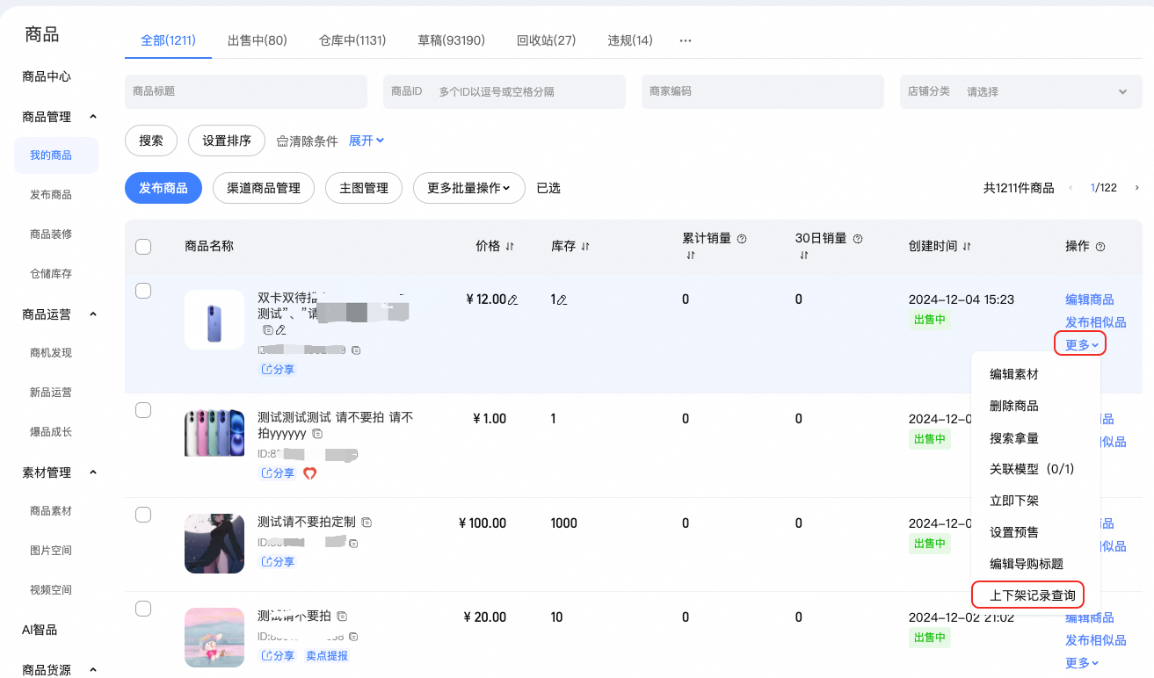Check the box for 双卡双待 product
The width and height of the screenshot is (1154, 678).
[143, 291]
